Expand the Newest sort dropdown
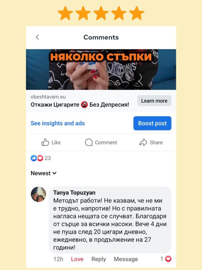The height and width of the screenshot is (270, 202). coord(44,173)
